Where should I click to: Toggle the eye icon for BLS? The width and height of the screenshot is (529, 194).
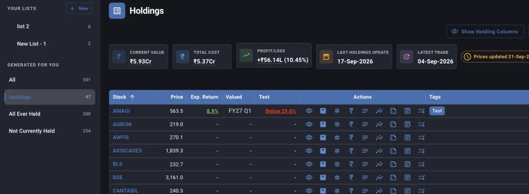click(309, 164)
